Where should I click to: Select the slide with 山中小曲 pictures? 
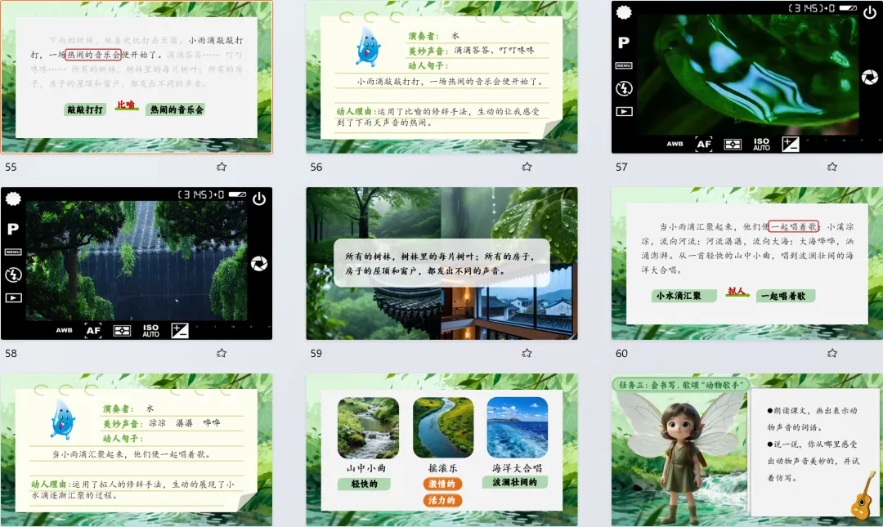coord(441,450)
